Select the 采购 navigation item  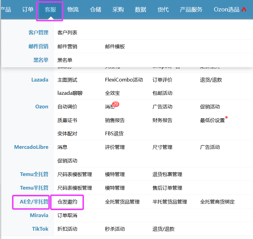tap(118, 10)
